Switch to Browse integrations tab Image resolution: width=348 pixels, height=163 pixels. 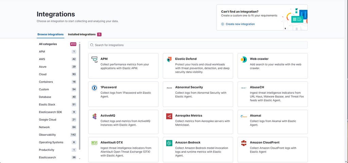point(50,34)
